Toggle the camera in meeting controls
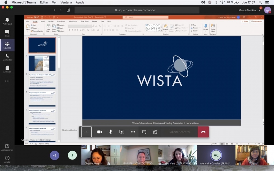The height and width of the screenshot is (171, 274). click(99, 132)
